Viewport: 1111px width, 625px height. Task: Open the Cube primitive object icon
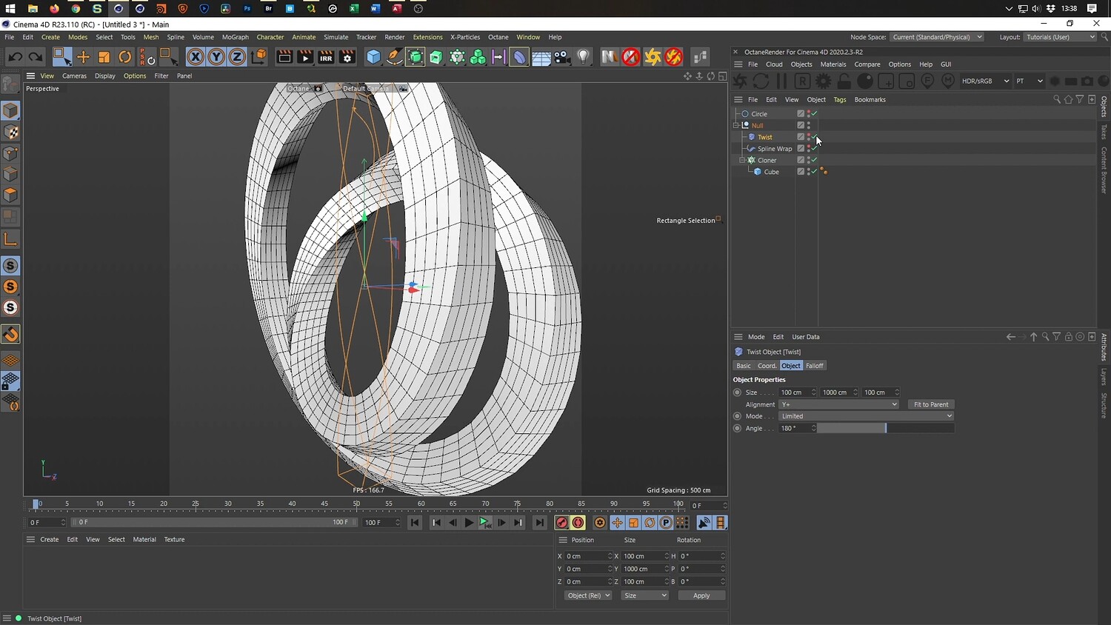click(373, 57)
